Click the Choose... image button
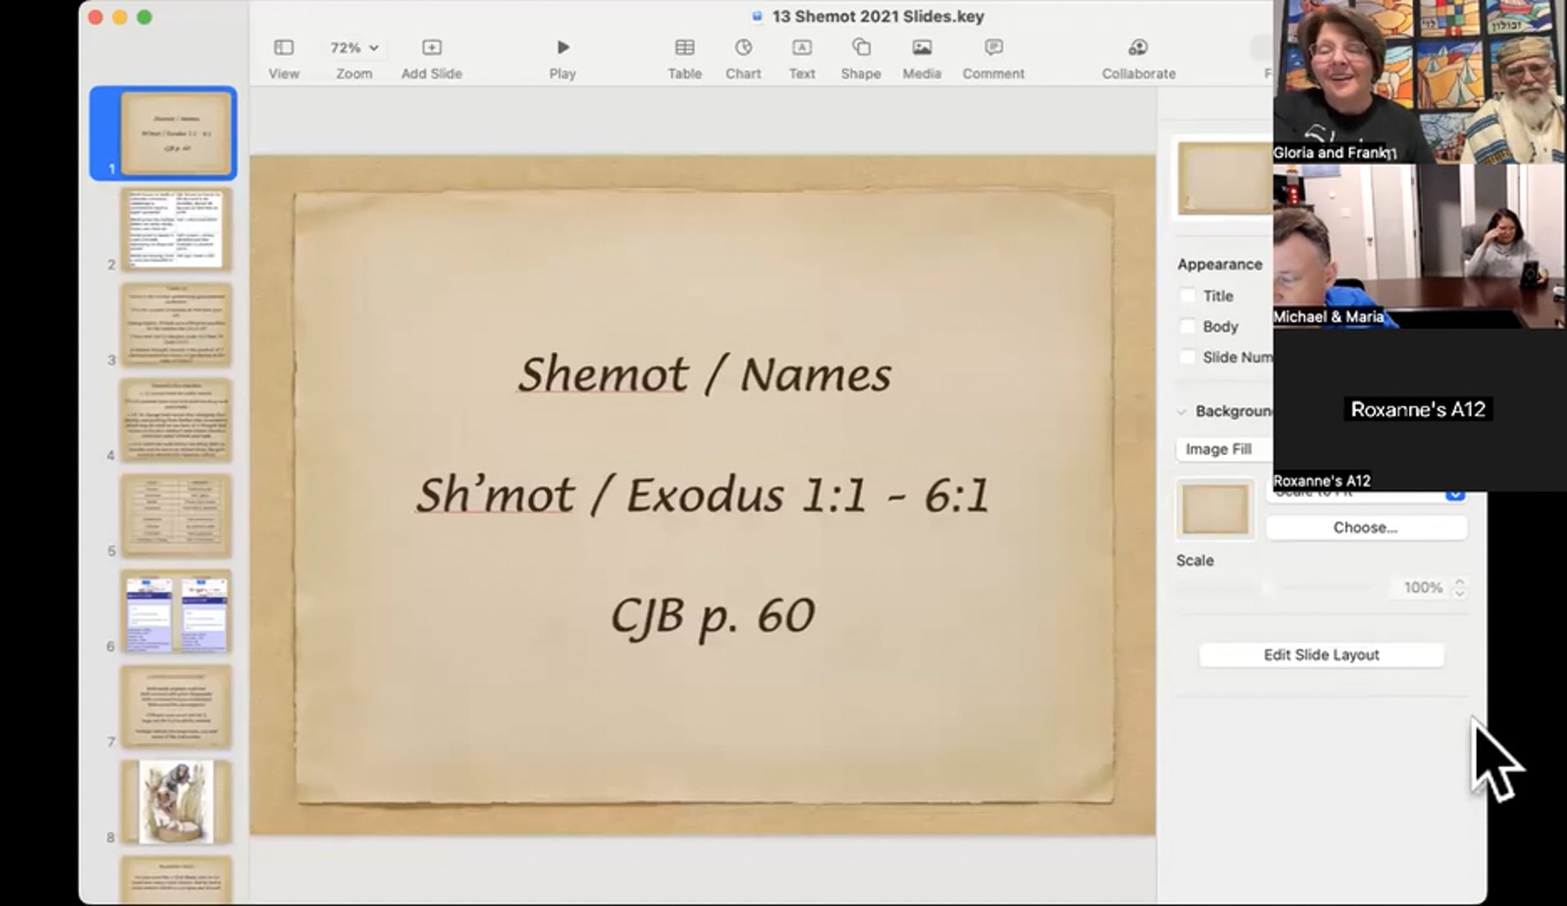This screenshot has width=1567, height=906. tap(1365, 527)
